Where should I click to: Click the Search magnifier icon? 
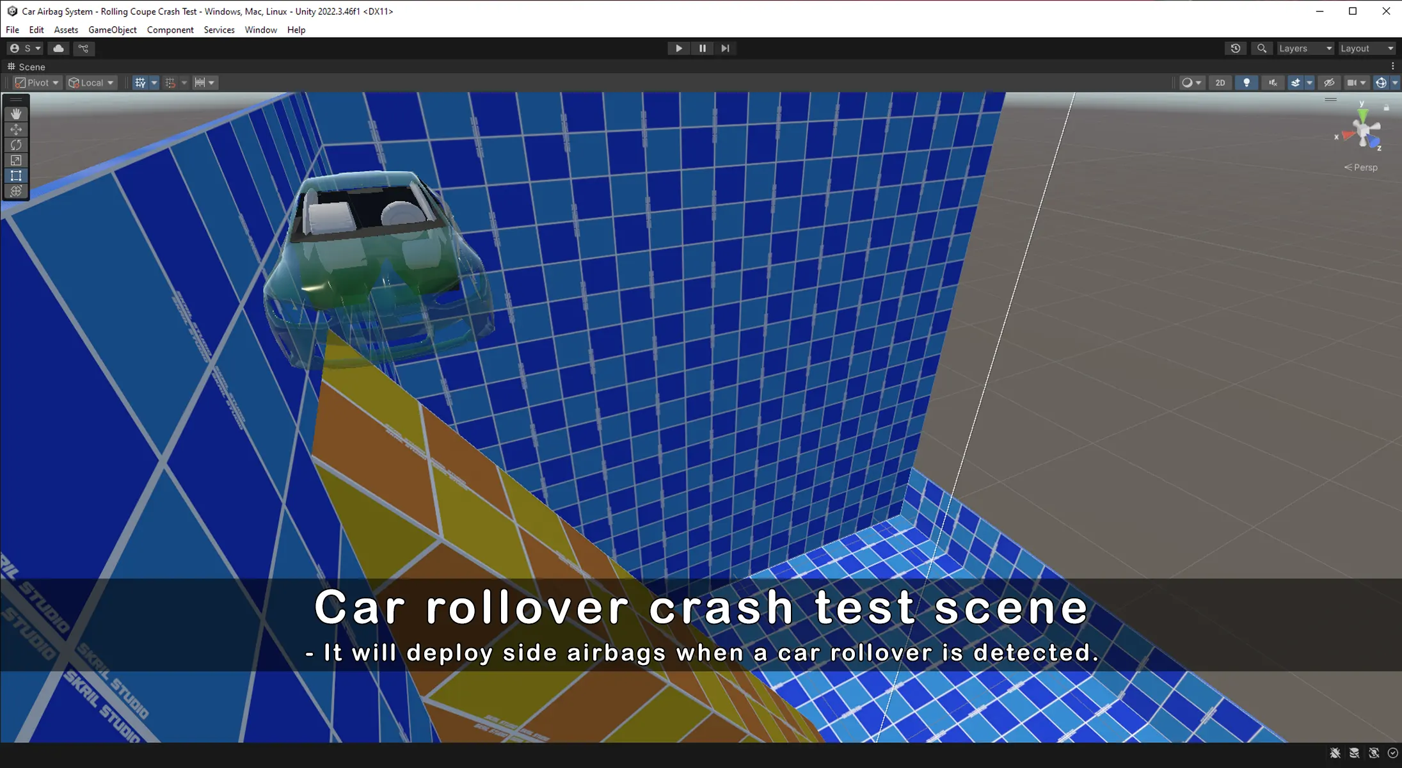click(x=1261, y=49)
